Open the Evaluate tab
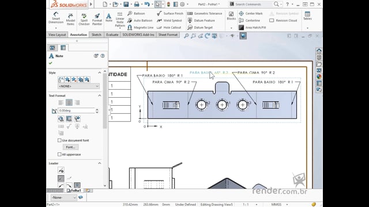 coord(112,34)
